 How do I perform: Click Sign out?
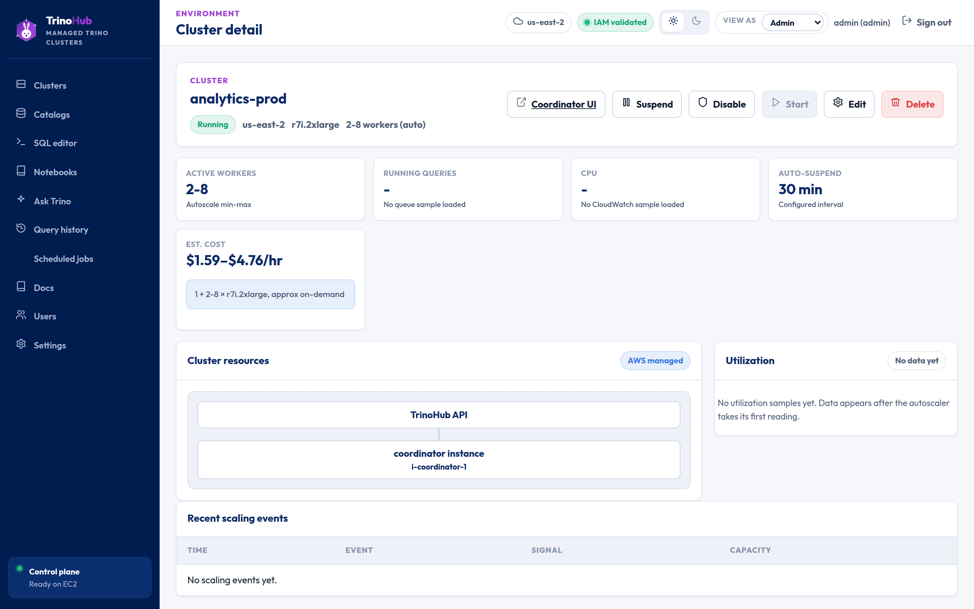coord(927,22)
